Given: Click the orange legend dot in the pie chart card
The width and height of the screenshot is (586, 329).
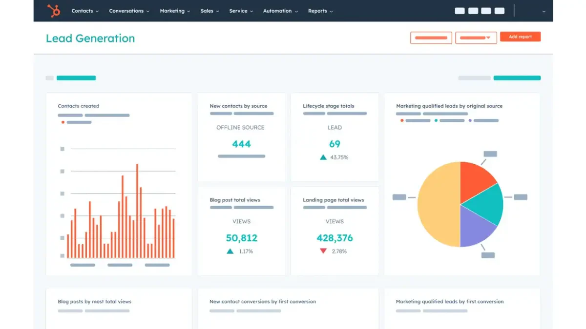Looking at the screenshot, I should 402,120.
